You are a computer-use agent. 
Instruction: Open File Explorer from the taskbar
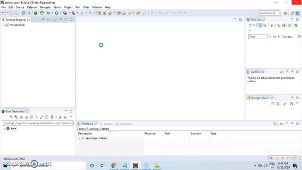click(157, 165)
